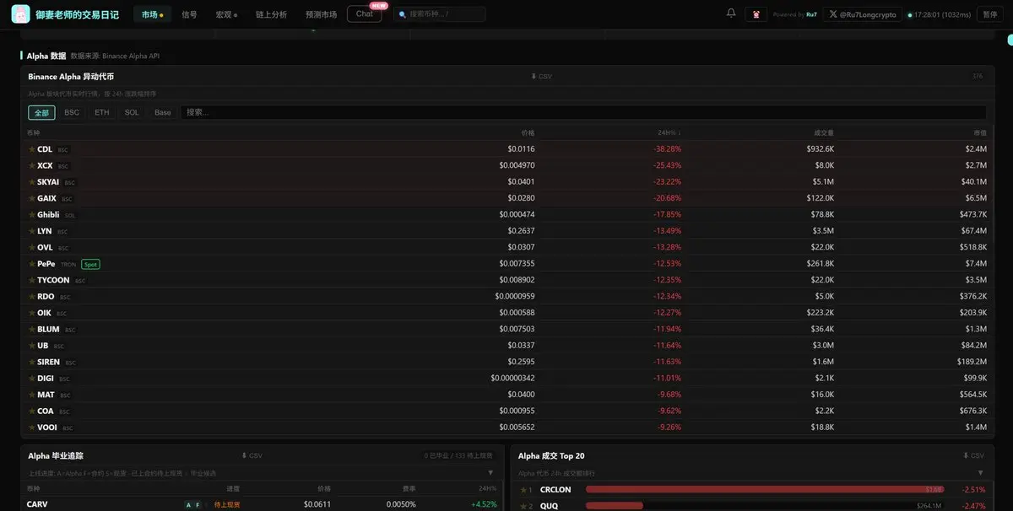Open the 链上分析 nav tab
The image size is (1013, 511).
click(271, 14)
